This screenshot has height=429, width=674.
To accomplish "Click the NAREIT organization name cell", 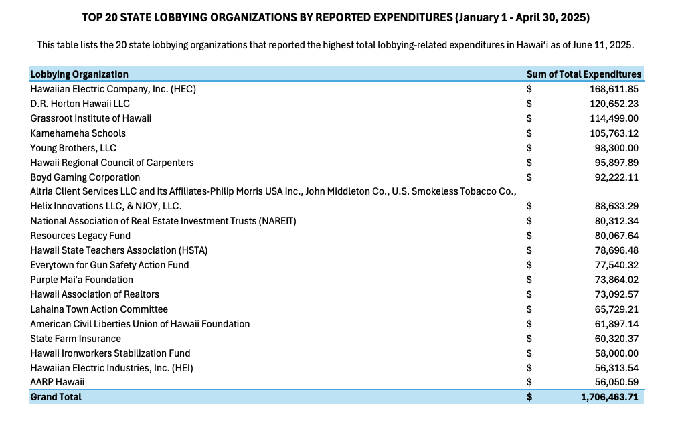I will coord(163,221).
